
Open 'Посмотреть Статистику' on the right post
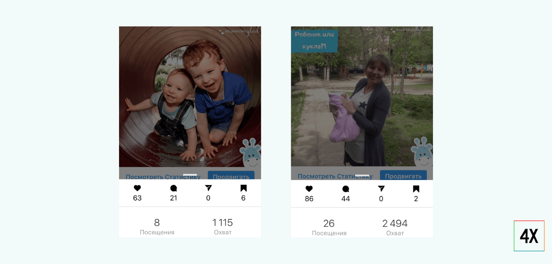(335, 176)
